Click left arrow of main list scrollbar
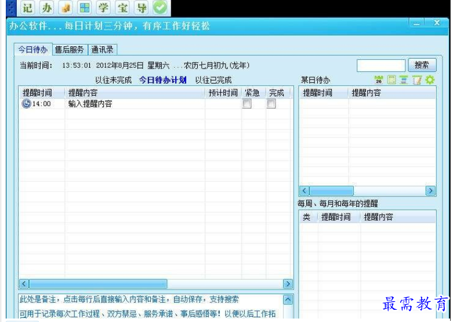The image size is (453, 322). click(x=24, y=284)
